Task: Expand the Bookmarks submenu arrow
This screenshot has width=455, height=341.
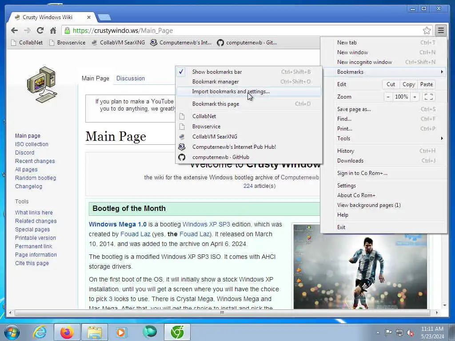Action: tap(442, 71)
